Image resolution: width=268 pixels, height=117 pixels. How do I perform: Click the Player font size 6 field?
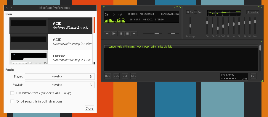point(91,77)
